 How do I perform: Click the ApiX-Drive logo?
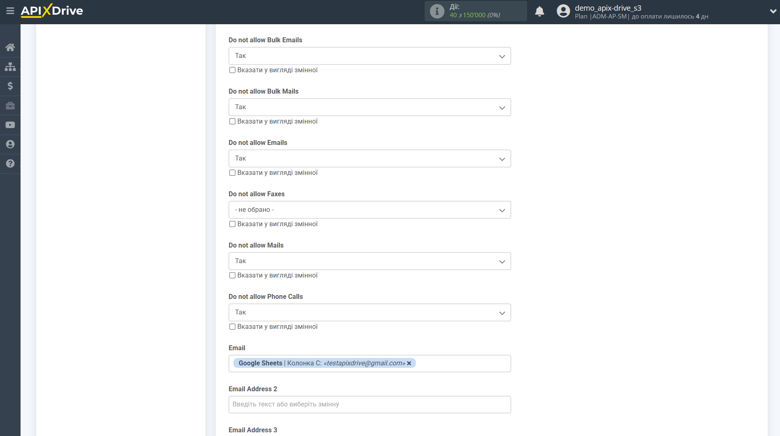(x=52, y=11)
